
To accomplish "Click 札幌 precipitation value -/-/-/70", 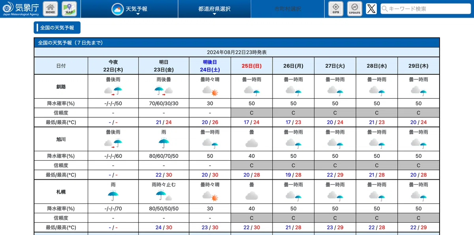I will [x=113, y=209].
